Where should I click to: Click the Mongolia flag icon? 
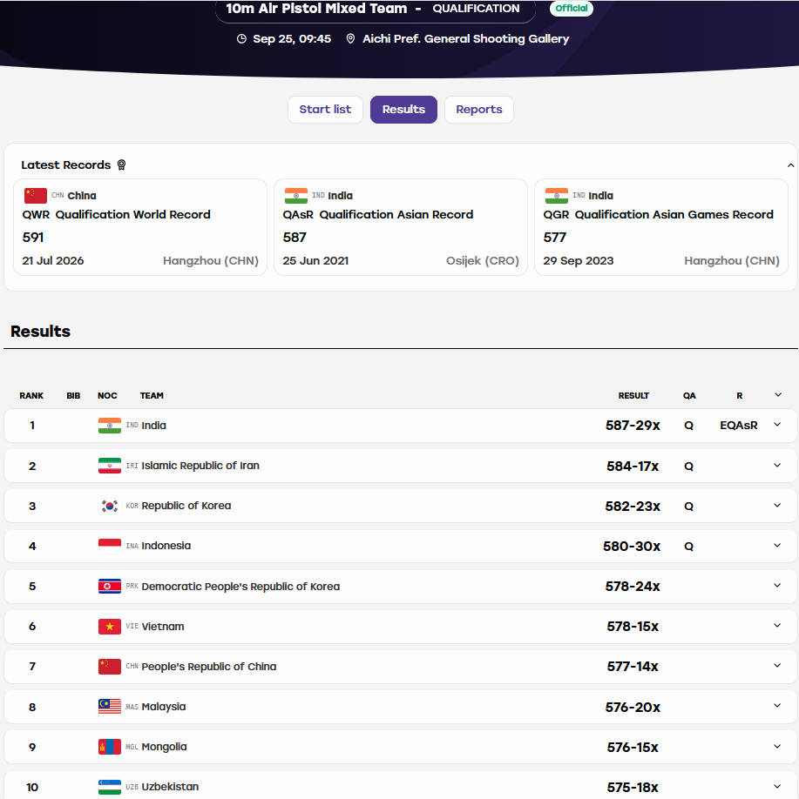pyautogui.click(x=110, y=747)
